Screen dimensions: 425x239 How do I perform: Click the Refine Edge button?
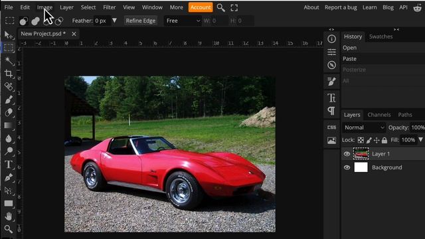coord(141,21)
